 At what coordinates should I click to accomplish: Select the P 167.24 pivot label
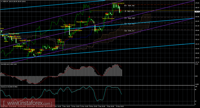(129, 11)
